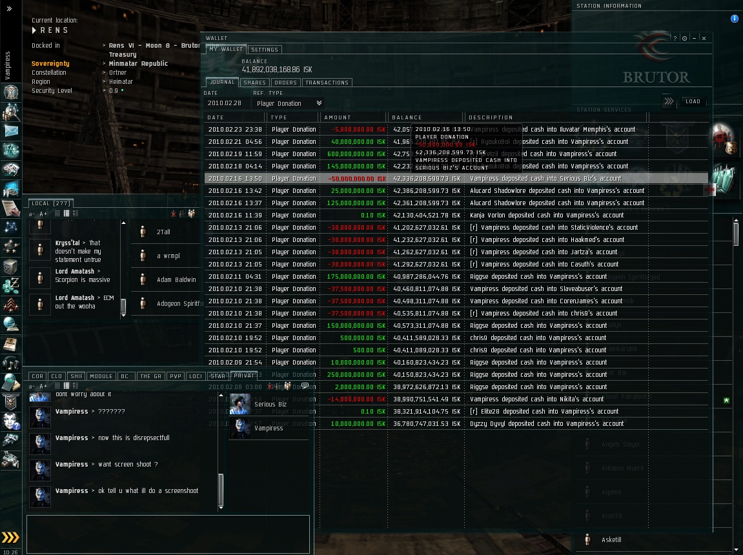Open the Journal book icon
This screenshot has width=743, height=555.
(10, 344)
